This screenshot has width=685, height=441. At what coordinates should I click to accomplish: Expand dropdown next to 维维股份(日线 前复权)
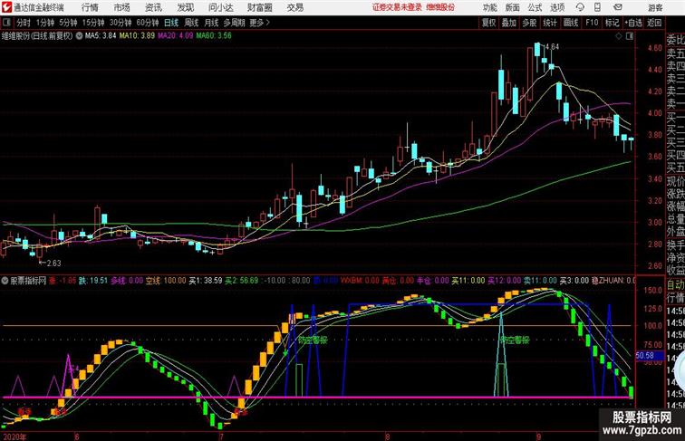[x=79, y=36]
